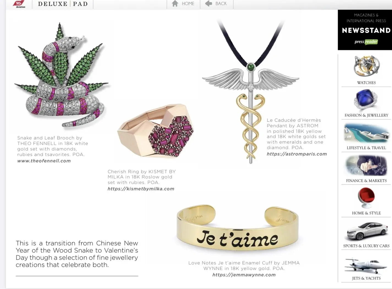Viewport: 392px width, 289px height.
Task: Visit the www.theofennell.com link
Action: [44, 161]
